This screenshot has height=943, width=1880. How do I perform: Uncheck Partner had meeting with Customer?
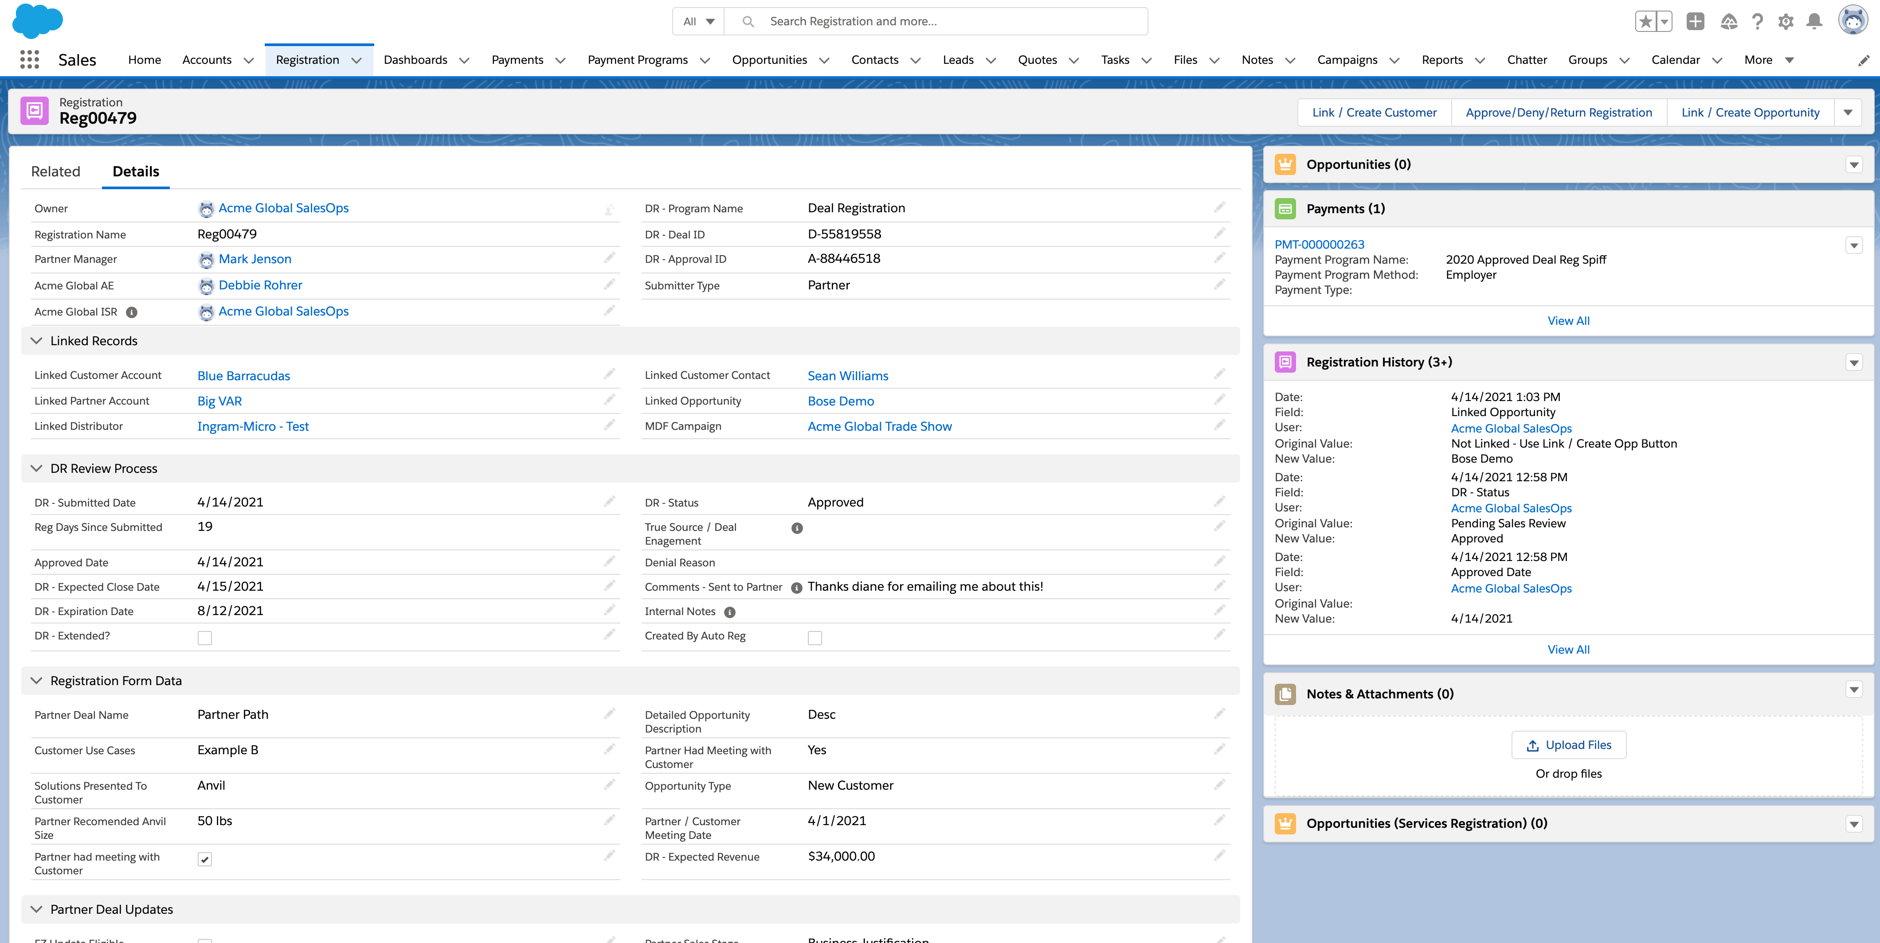coord(205,859)
